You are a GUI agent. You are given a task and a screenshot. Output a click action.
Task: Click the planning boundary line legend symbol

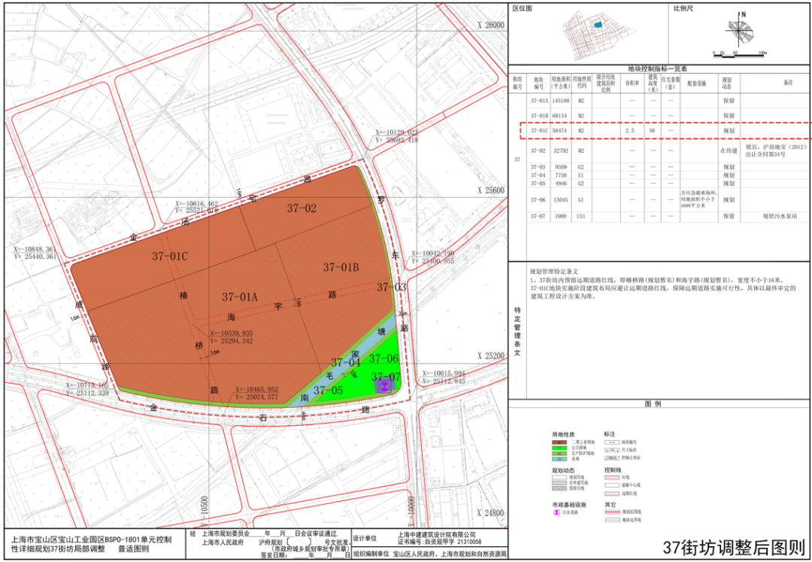pyautogui.click(x=613, y=512)
